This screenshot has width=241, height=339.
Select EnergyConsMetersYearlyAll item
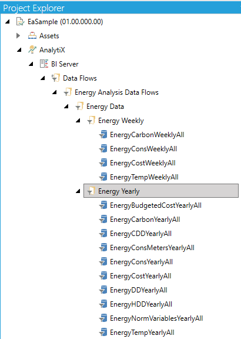152,248
